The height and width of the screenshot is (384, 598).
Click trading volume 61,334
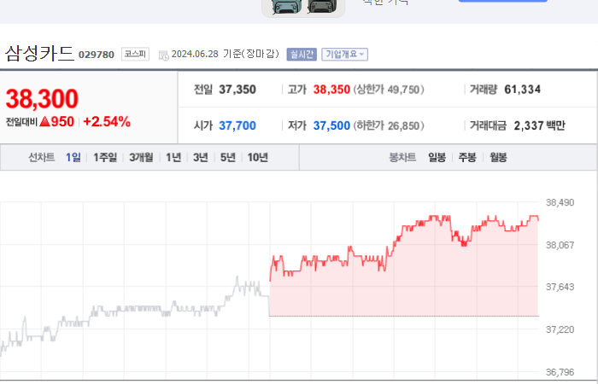523,90
